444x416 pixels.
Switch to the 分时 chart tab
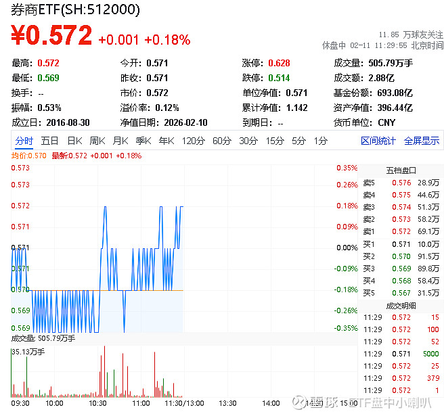click(x=24, y=141)
